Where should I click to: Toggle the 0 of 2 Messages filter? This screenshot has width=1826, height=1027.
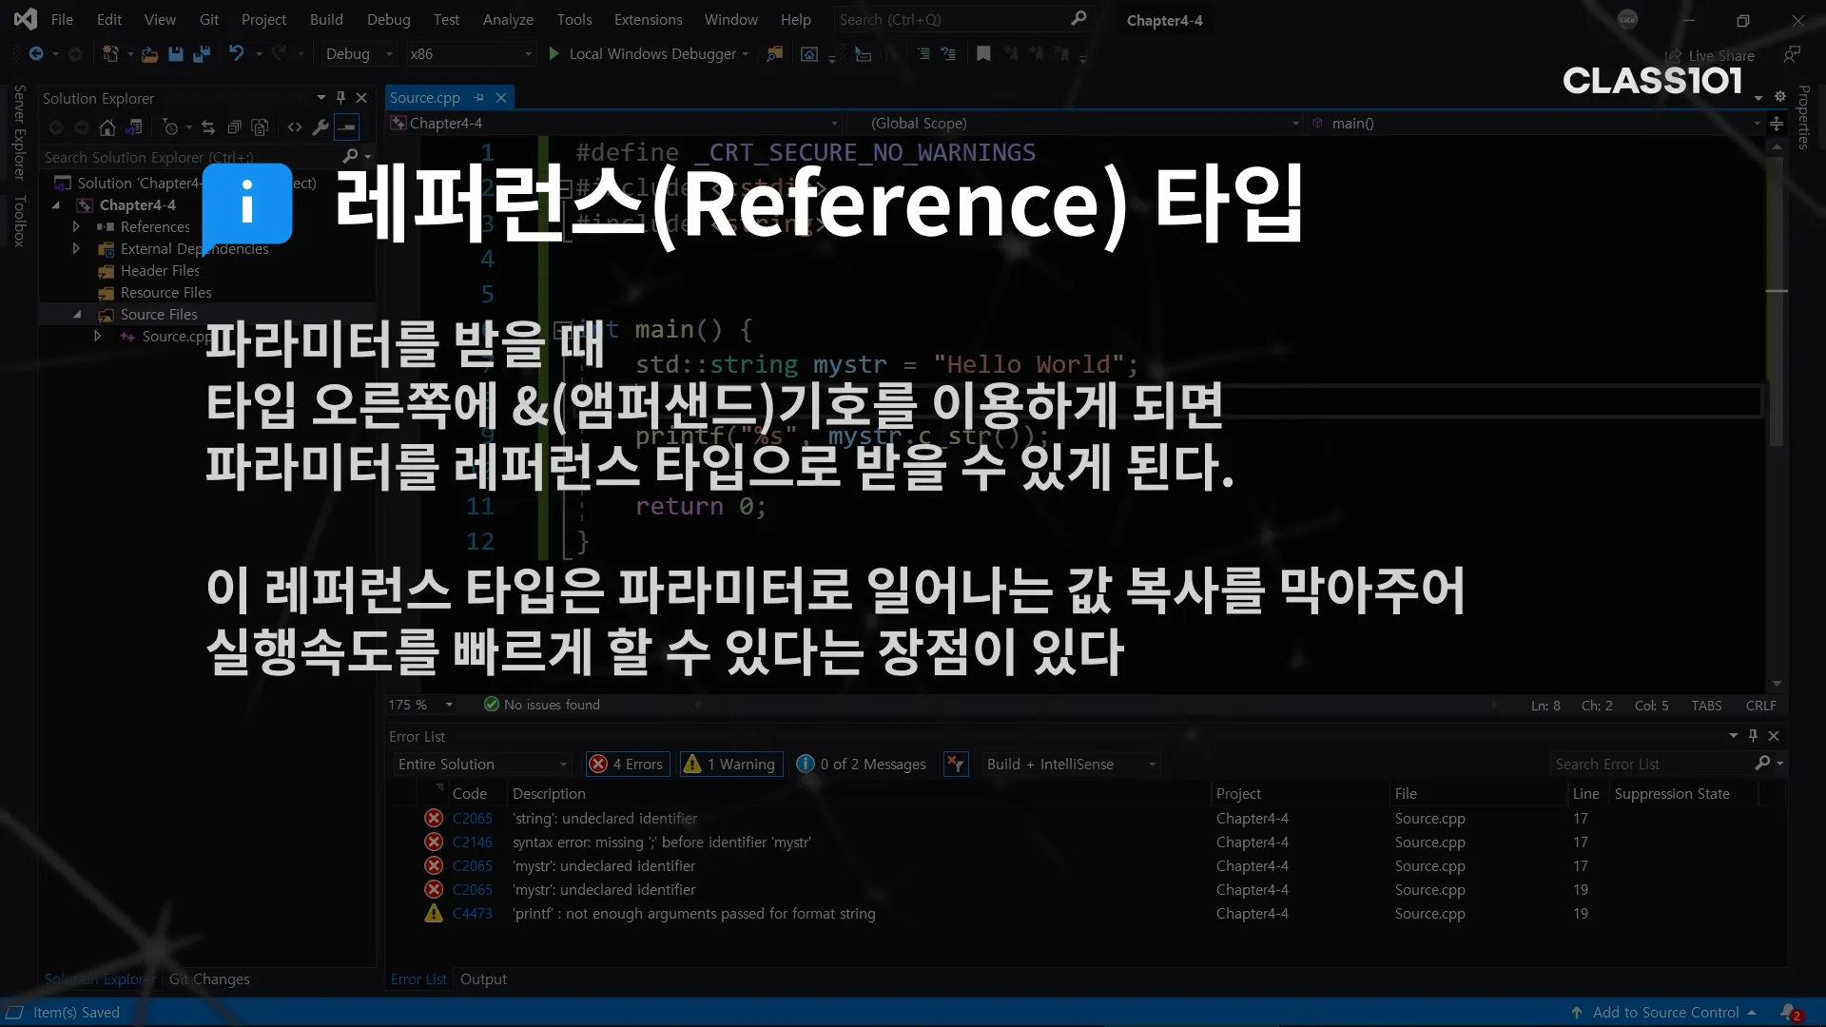[x=861, y=764]
